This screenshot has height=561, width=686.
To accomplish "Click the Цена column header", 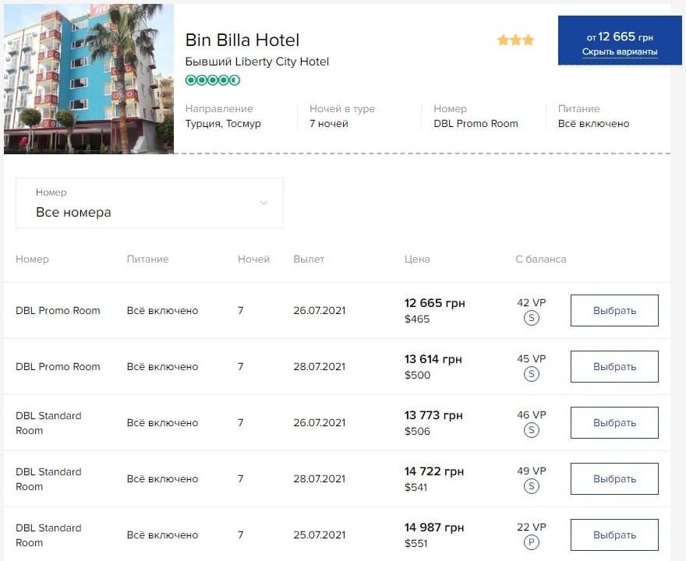I will (x=417, y=259).
